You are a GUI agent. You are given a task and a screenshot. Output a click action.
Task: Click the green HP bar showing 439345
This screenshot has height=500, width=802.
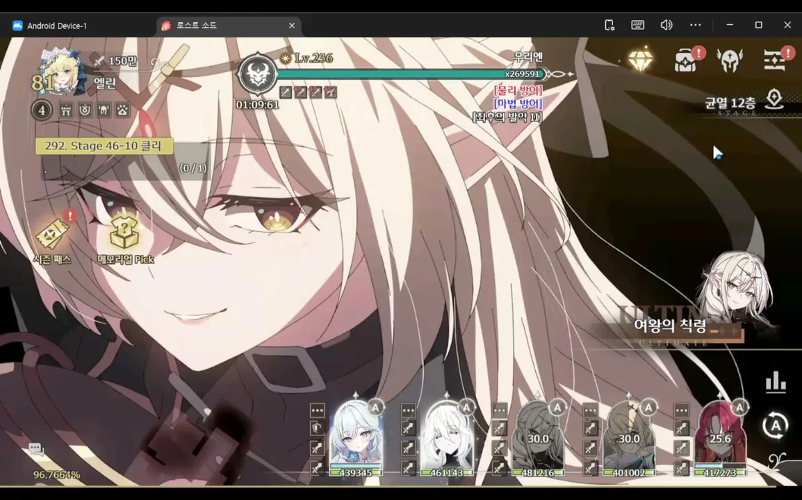click(x=356, y=472)
